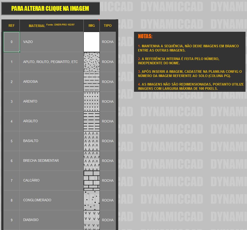Select the BRECHA SEDIMENTAR cell
The image size is (247, 230).
tap(51, 161)
